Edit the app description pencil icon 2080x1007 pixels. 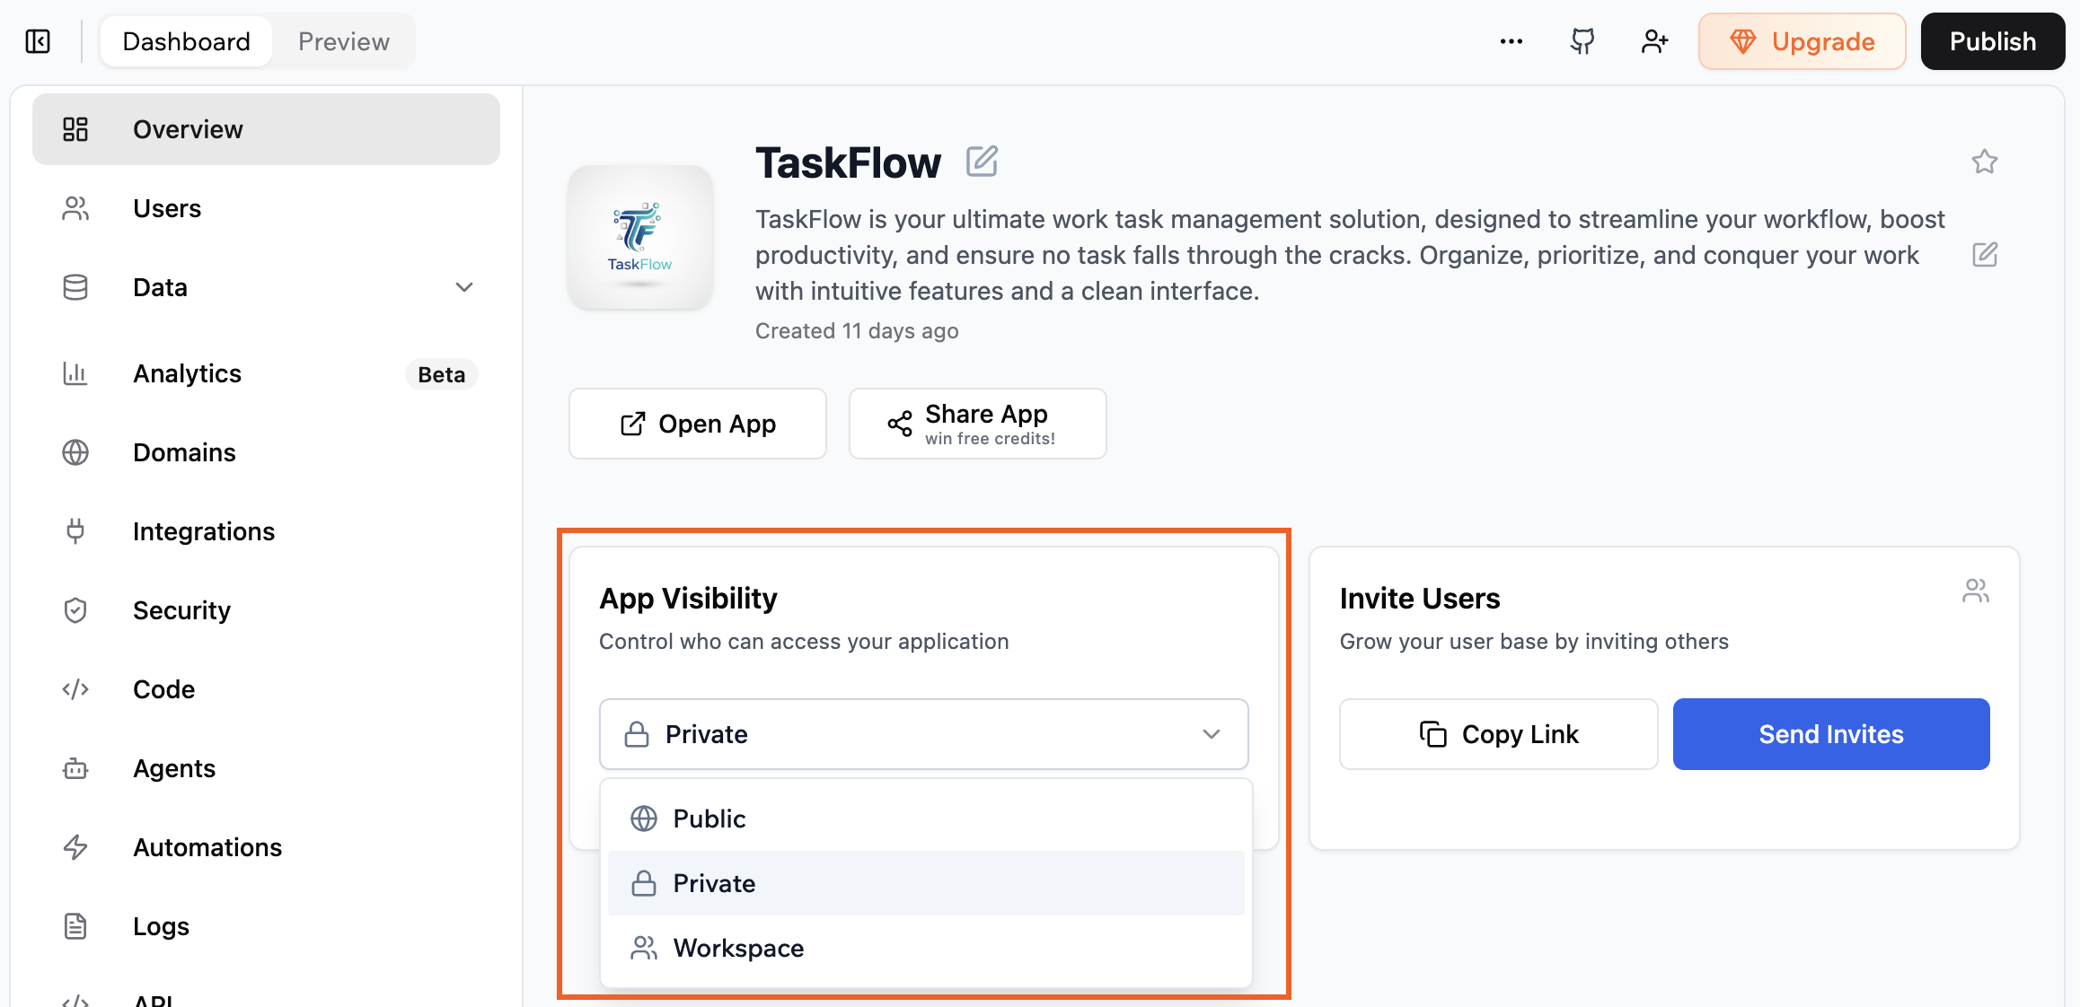point(1985,255)
